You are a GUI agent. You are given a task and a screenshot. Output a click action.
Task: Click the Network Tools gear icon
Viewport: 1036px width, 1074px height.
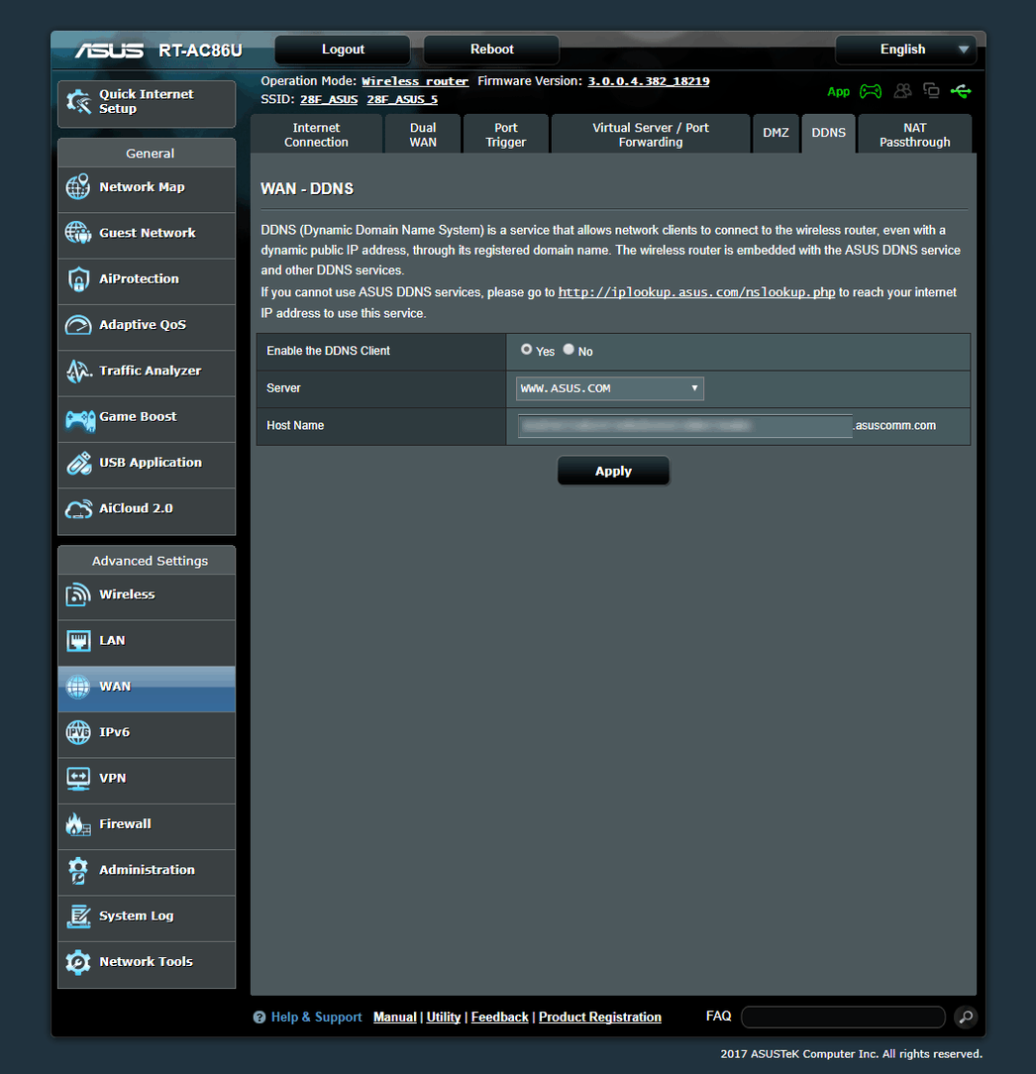[78, 962]
